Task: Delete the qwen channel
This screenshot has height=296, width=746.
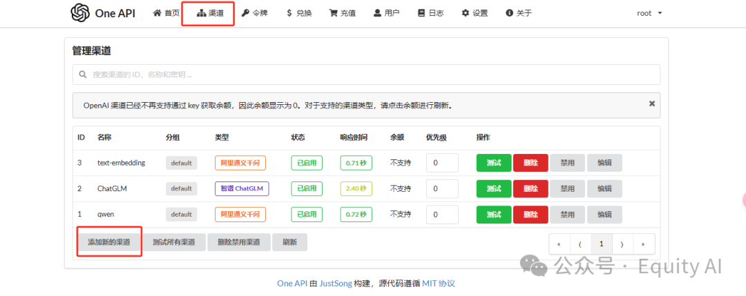Action: (x=530, y=215)
